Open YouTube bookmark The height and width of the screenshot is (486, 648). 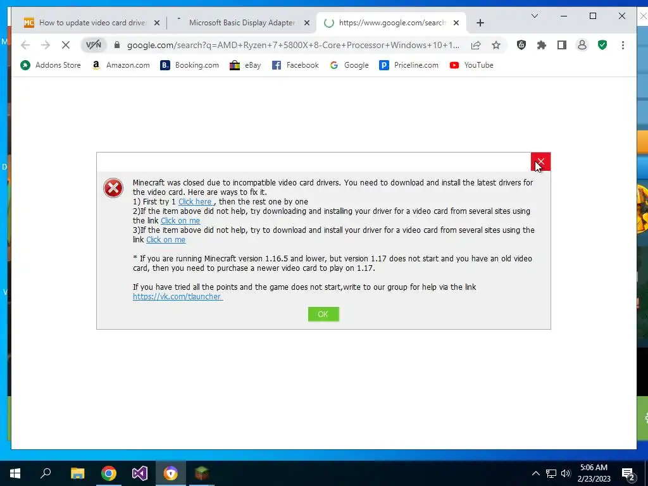pos(471,65)
